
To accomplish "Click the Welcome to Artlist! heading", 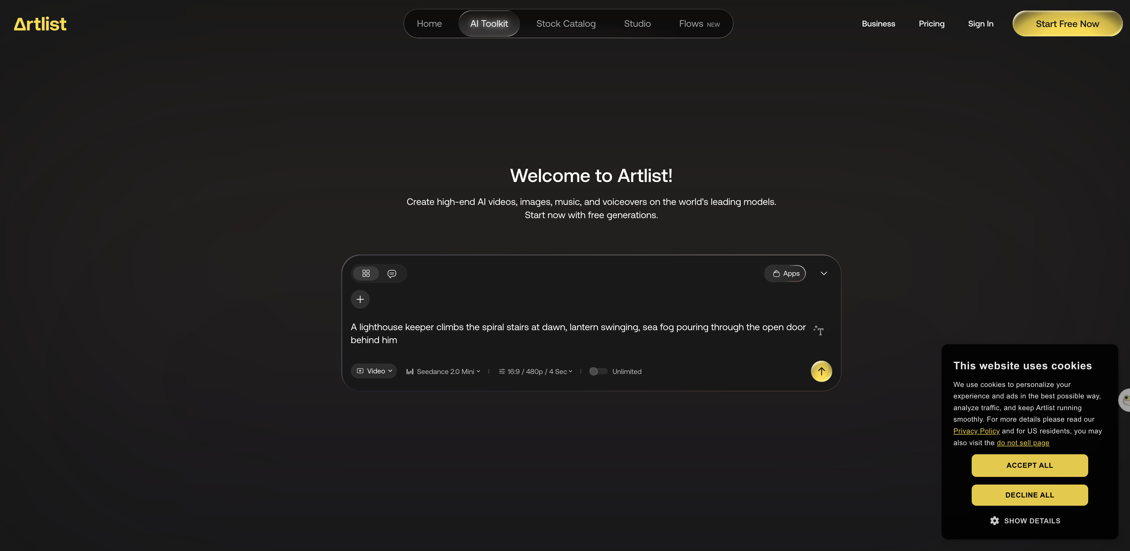I will coord(591,175).
